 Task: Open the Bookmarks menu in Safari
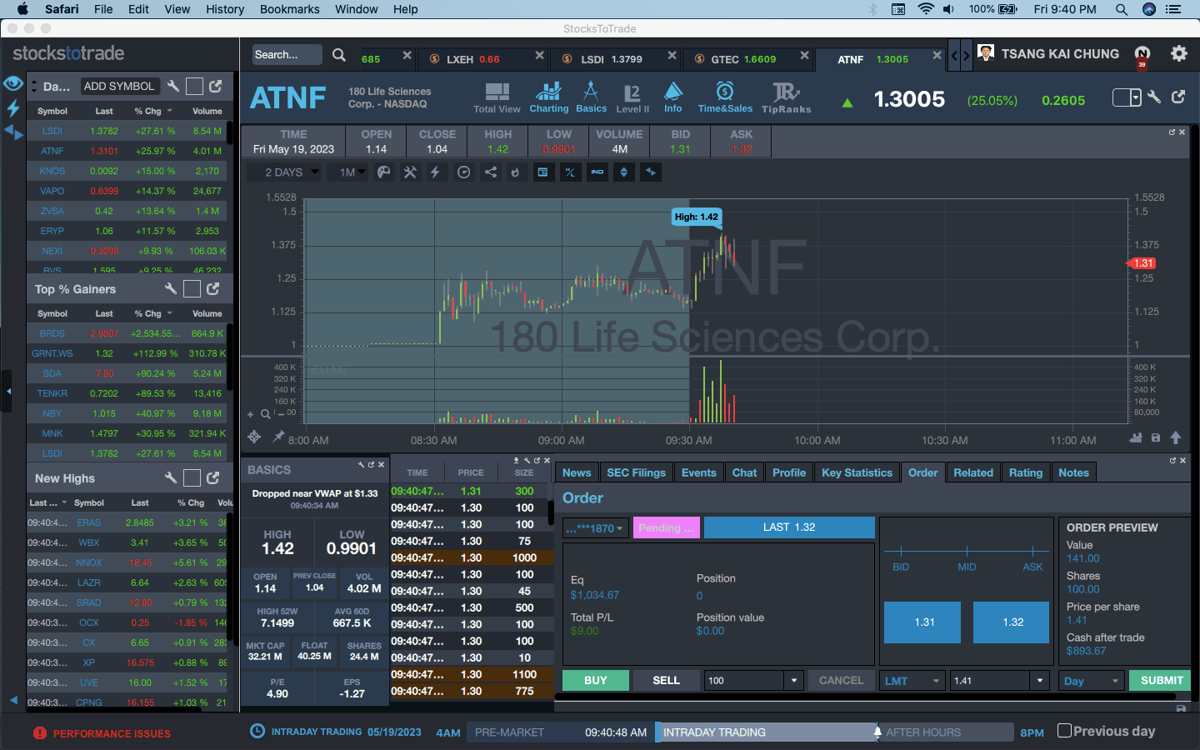pyautogui.click(x=289, y=9)
